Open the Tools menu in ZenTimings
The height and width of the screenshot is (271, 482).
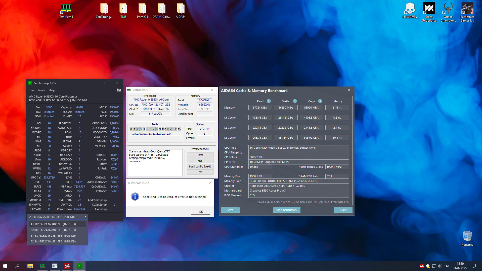[x=41, y=90]
